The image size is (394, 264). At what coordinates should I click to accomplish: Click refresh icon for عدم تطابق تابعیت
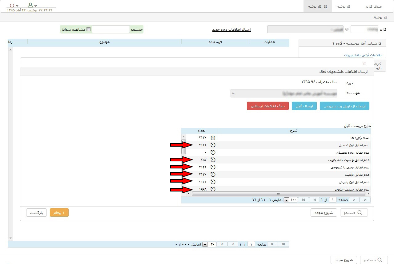click(x=213, y=175)
